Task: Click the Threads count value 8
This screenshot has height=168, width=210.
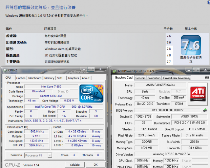Action: [x=98, y=155]
